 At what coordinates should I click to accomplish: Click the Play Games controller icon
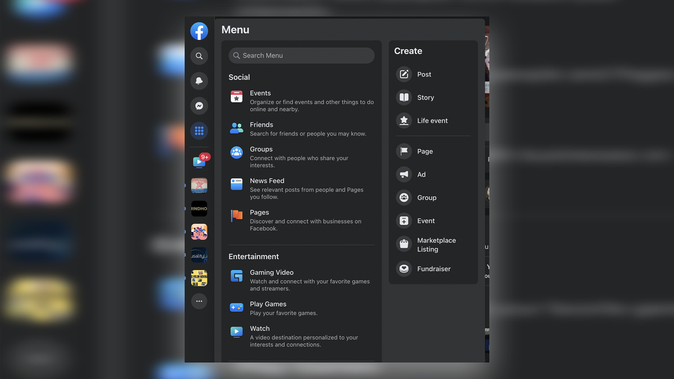[x=236, y=307]
